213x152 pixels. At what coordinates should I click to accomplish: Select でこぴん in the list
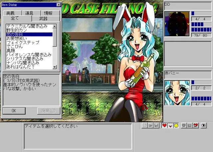29,47
